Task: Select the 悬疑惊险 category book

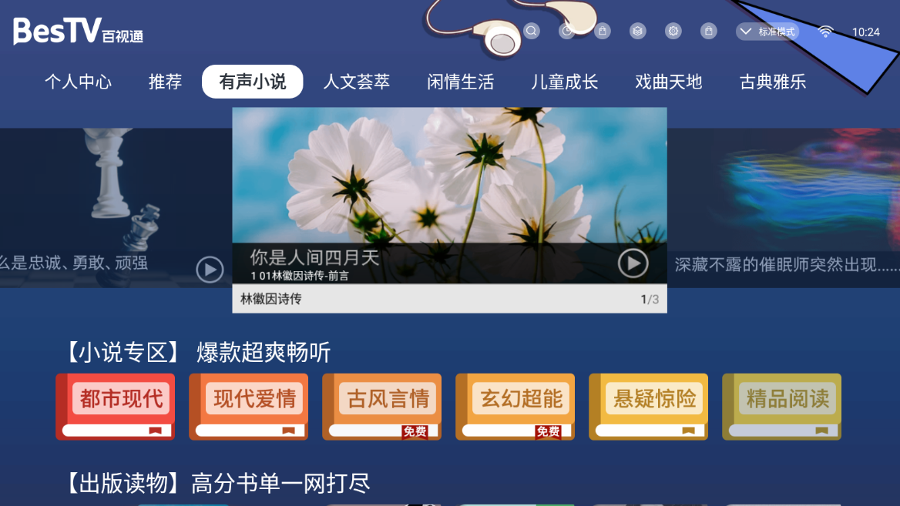Action: [x=648, y=407]
